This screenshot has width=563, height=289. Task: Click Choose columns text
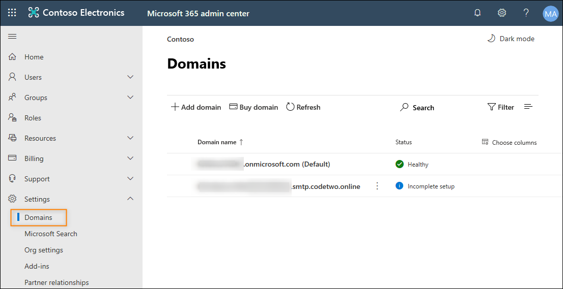514,143
